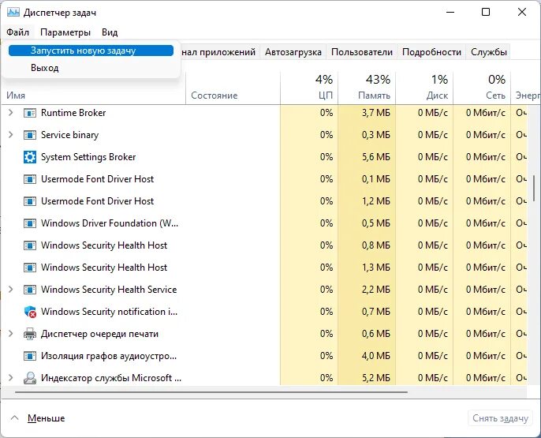Expand the Диспетчер очереди печати group
Image resolution: width=541 pixels, height=438 pixels.
[x=11, y=333]
